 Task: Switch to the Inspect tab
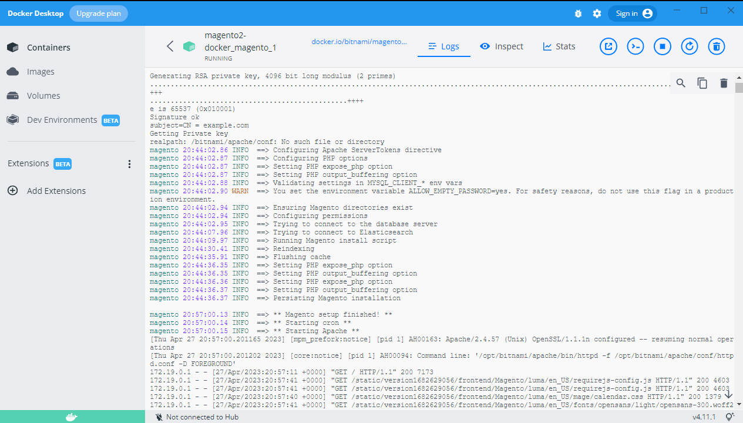click(502, 46)
